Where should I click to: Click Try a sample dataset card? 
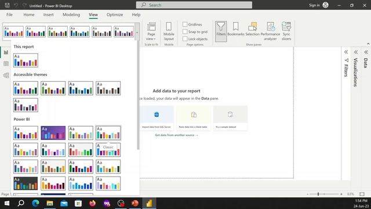[x=230, y=118]
